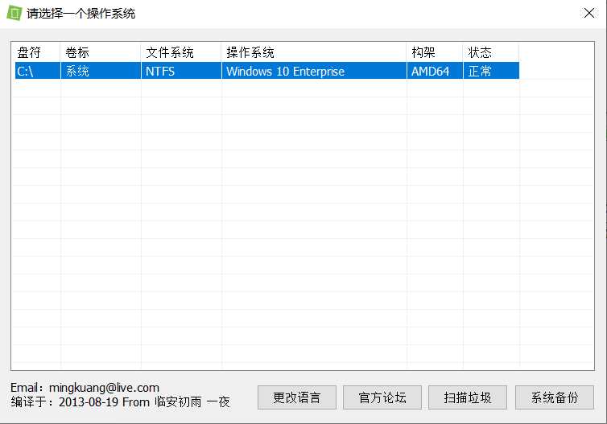Select the C:\ drive cell

pyautogui.click(x=38, y=71)
